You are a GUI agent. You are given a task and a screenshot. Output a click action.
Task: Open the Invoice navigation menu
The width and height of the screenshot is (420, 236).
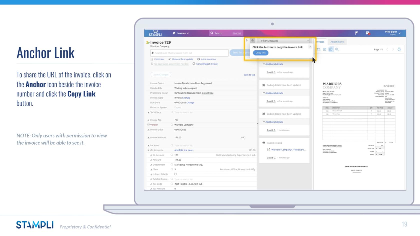coord(183,33)
